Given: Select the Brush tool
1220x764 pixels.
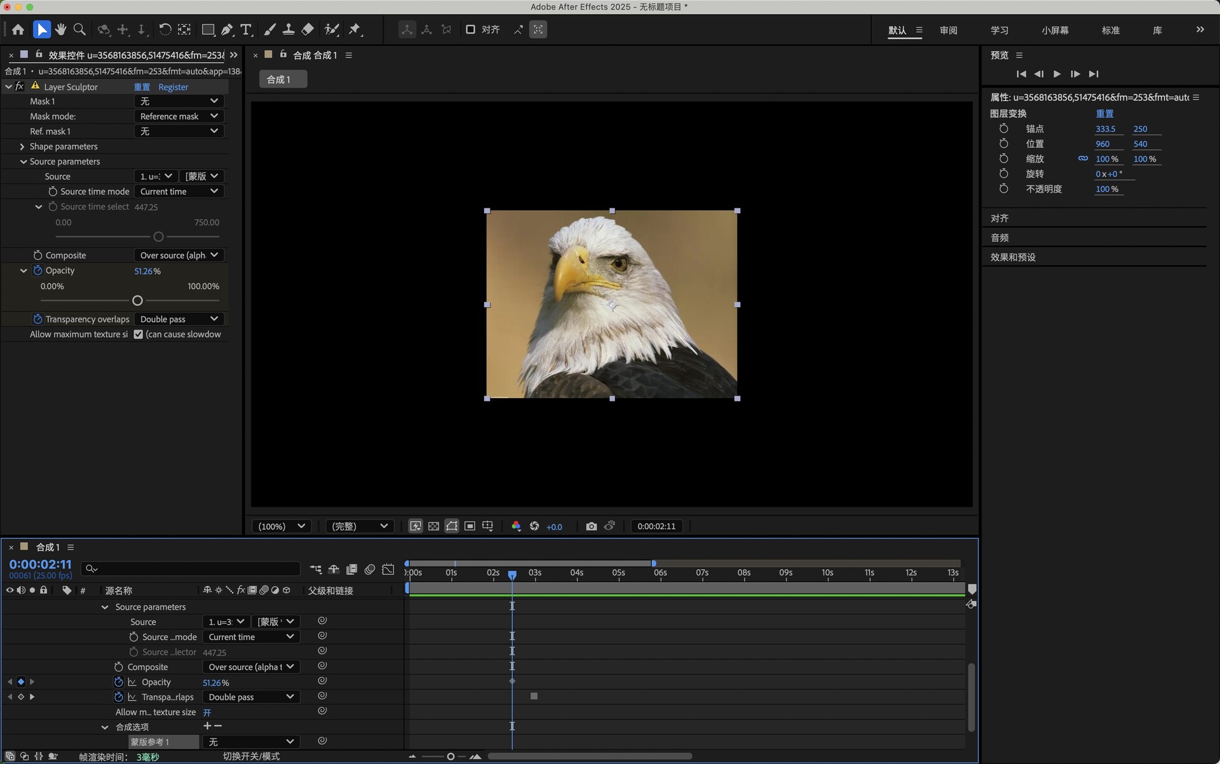Looking at the screenshot, I should [270, 29].
